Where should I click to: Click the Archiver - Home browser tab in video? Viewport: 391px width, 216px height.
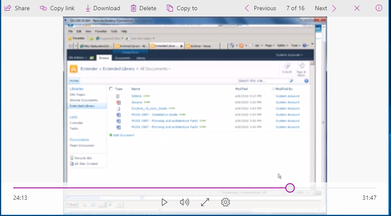(202, 46)
